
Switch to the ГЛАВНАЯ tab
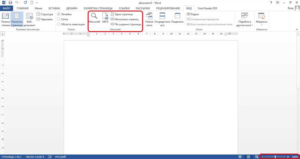22,8
